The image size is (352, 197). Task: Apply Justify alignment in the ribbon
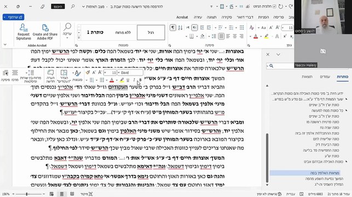[x=221, y=36]
